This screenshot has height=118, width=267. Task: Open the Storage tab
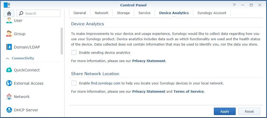pos(123,13)
